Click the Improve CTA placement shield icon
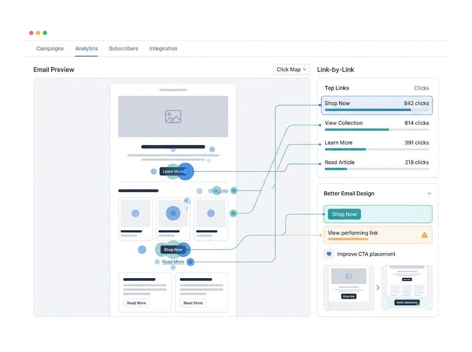 click(x=329, y=254)
